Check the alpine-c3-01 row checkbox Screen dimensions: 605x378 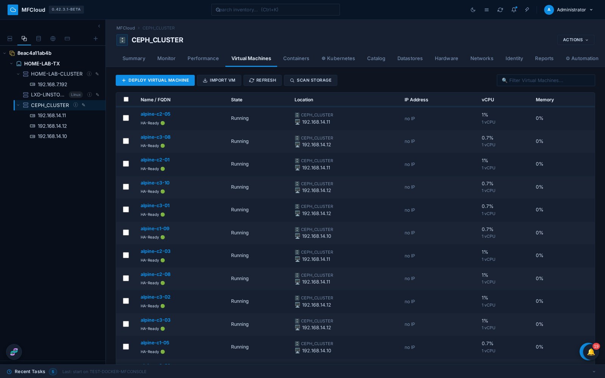click(x=126, y=209)
